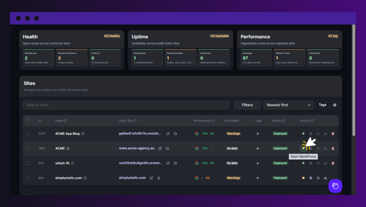The width and height of the screenshot is (366, 207).
Task: Show info icon next to ACME App Blog
Action: click(83, 133)
